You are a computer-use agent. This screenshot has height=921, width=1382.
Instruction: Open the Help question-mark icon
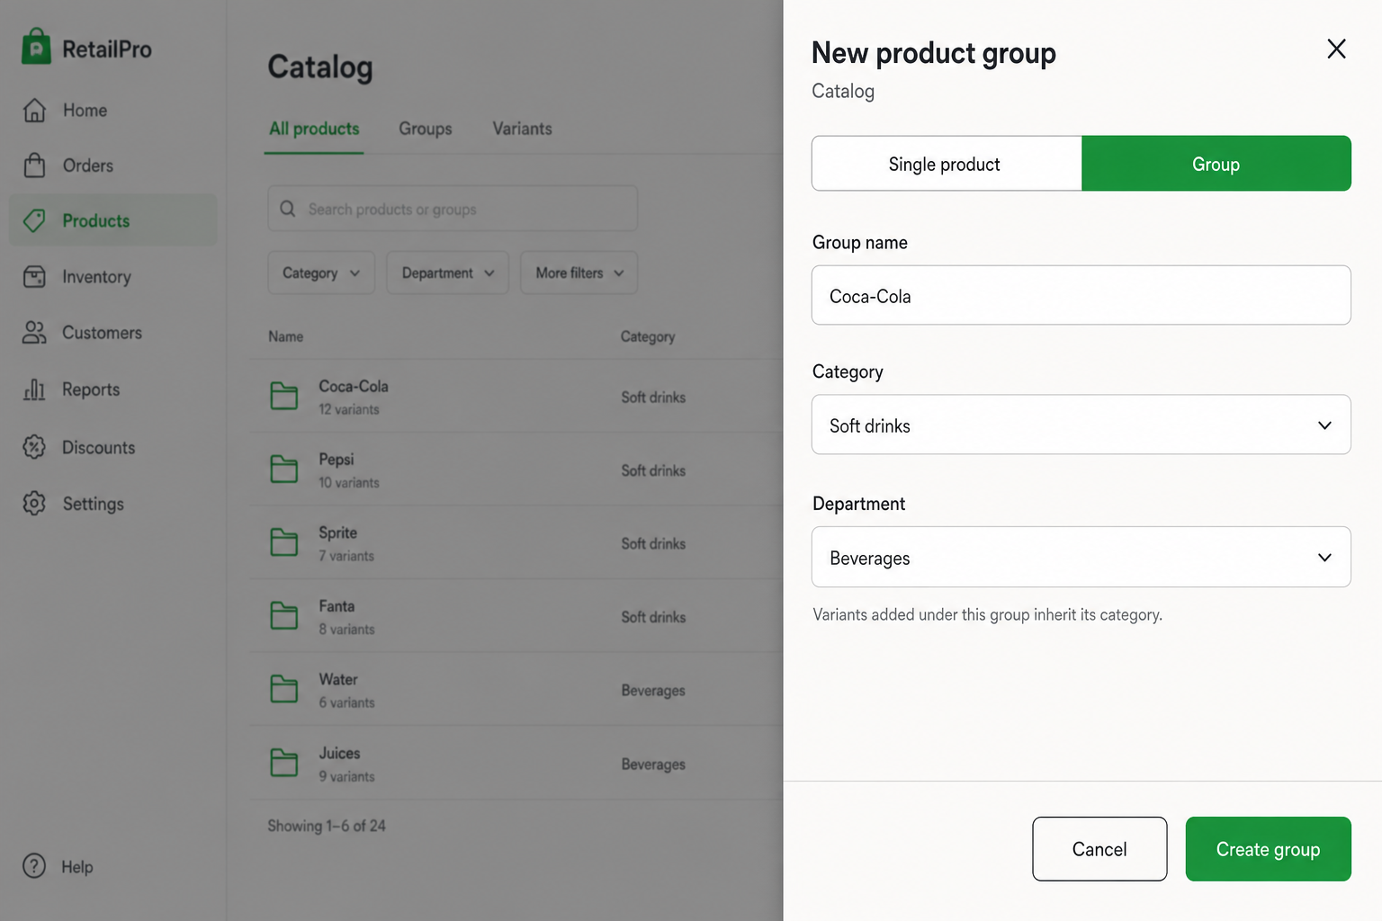click(x=34, y=866)
